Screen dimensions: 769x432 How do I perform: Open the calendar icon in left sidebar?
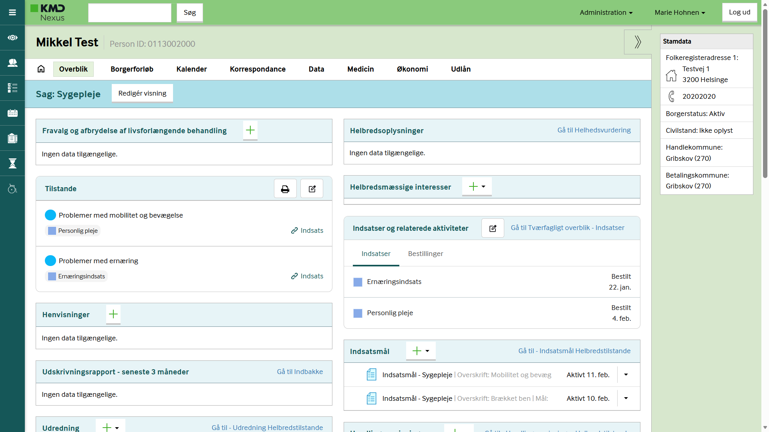coord(12,113)
